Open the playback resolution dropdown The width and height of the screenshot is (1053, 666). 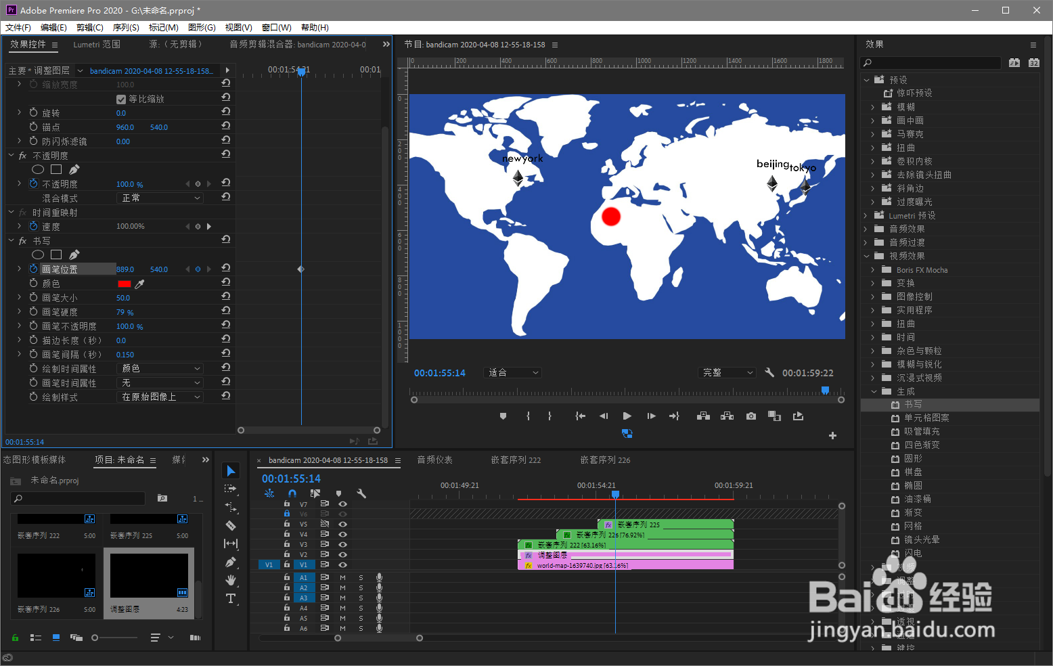click(x=726, y=372)
